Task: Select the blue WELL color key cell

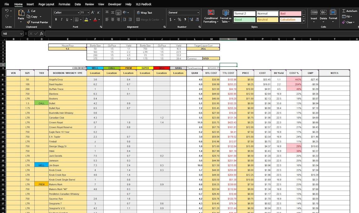Action: 95,68
